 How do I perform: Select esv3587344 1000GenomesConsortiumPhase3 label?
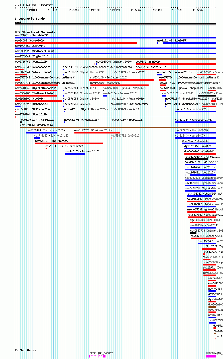(189, 77)
